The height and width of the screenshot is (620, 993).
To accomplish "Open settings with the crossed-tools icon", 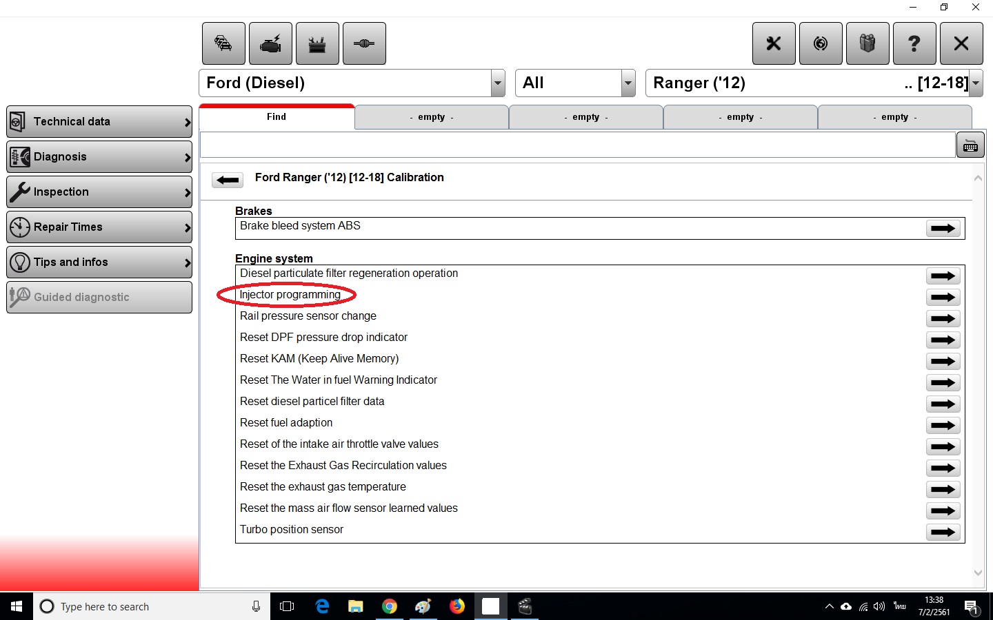I will (774, 43).
